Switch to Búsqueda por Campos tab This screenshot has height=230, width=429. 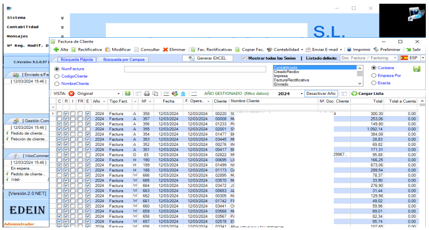124,59
